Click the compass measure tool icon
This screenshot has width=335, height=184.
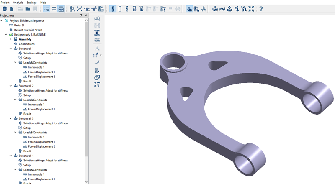point(204,8)
